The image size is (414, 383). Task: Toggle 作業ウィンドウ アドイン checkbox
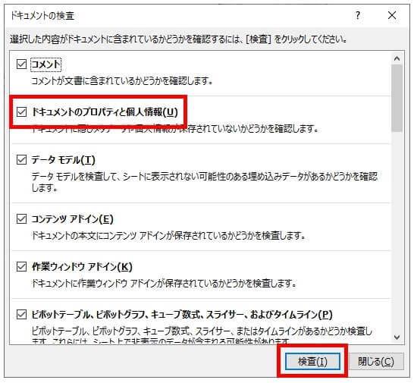21,267
